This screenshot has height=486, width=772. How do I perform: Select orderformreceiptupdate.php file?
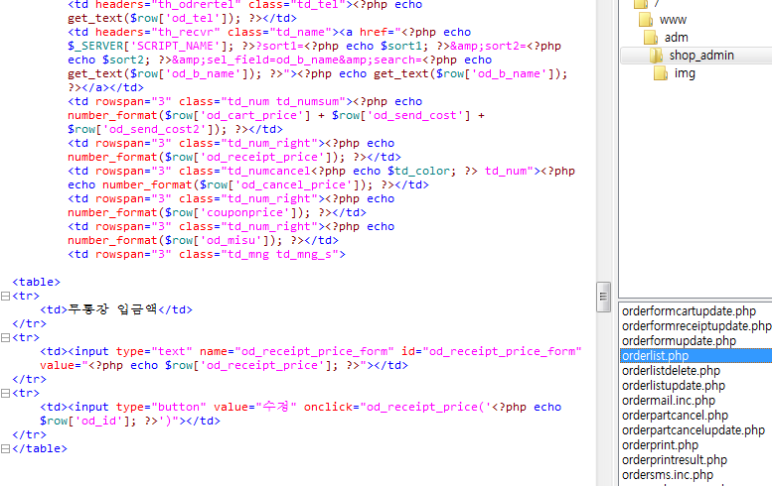[695, 326]
